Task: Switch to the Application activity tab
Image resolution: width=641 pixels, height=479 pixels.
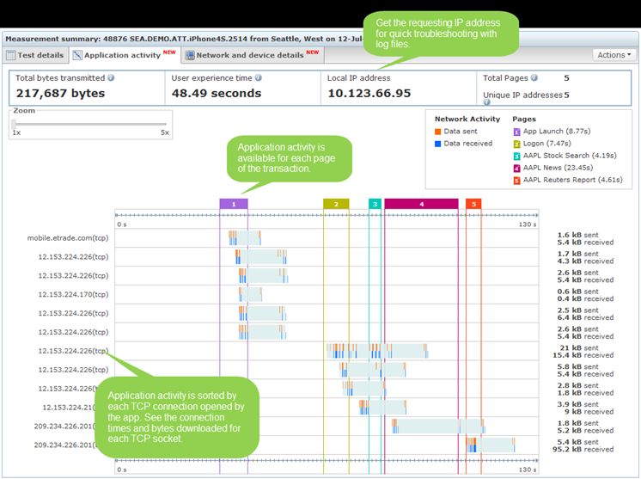Action: click(x=125, y=55)
